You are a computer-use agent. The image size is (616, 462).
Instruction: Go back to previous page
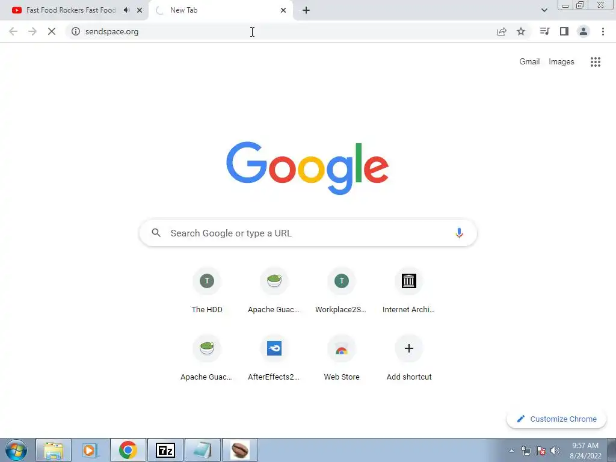tap(13, 31)
